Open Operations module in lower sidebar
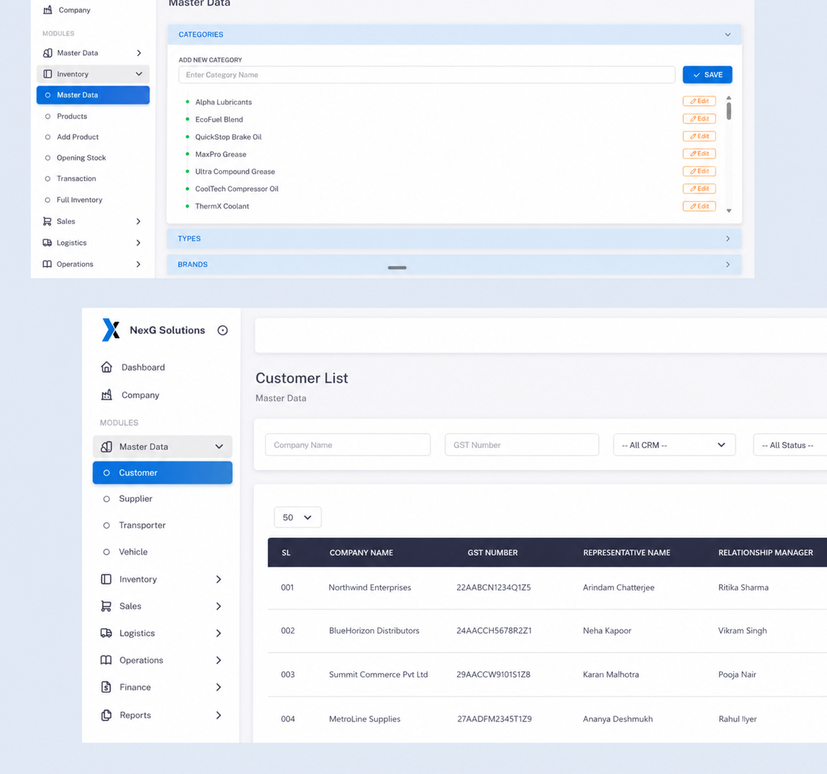The width and height of the screenshot is (827, 774). (162, 660)
